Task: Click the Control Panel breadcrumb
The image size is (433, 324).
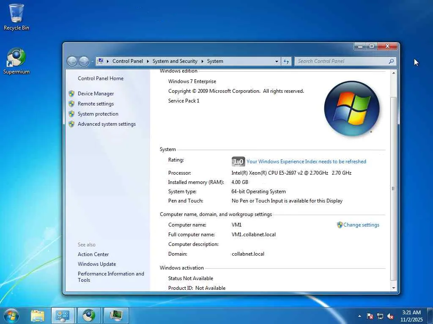Action: (128, 61)
